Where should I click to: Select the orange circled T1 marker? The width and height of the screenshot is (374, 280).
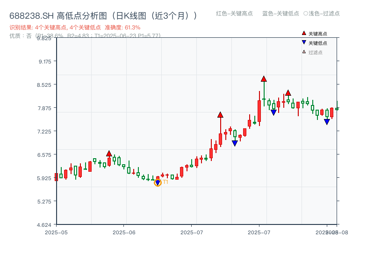[x=158, y=182]
